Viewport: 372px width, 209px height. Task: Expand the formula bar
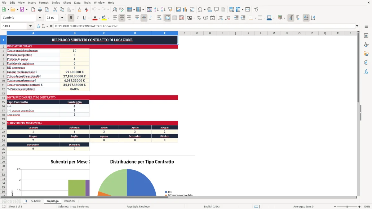tap(357, 26)
